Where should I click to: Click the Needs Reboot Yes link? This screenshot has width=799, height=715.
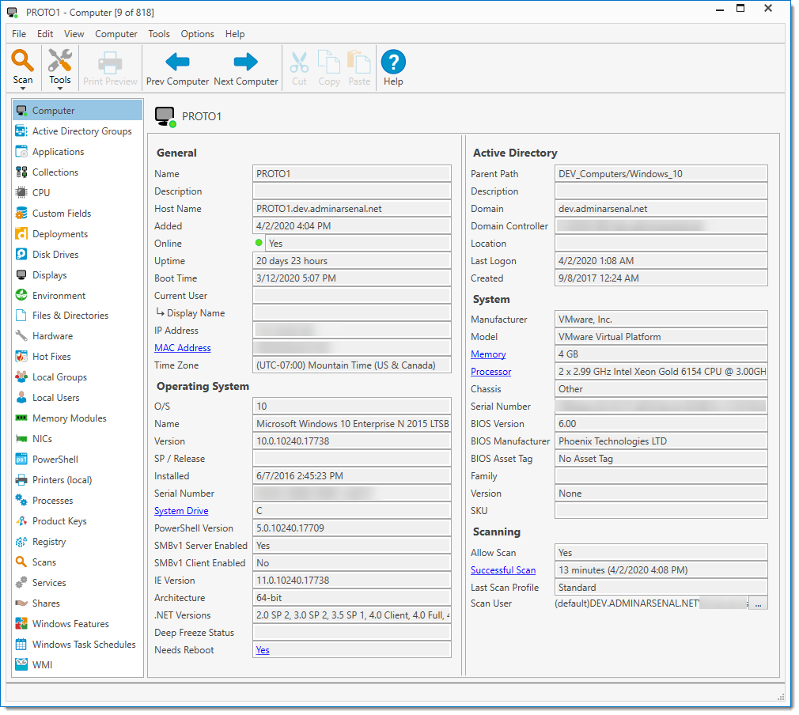pos(263,650)
